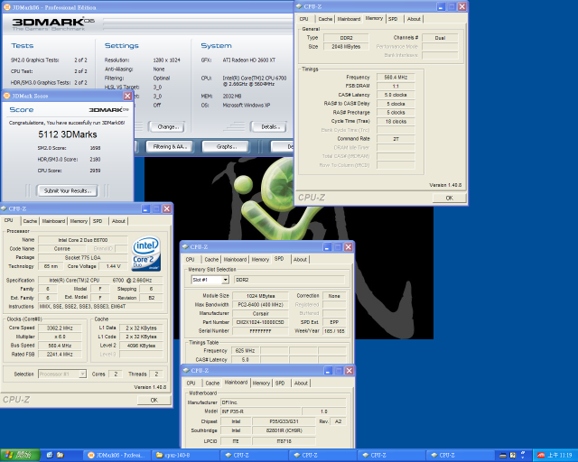Click the Core Voltage 1.44 V value
Viewport: 578px width, 462px height.
113,266
